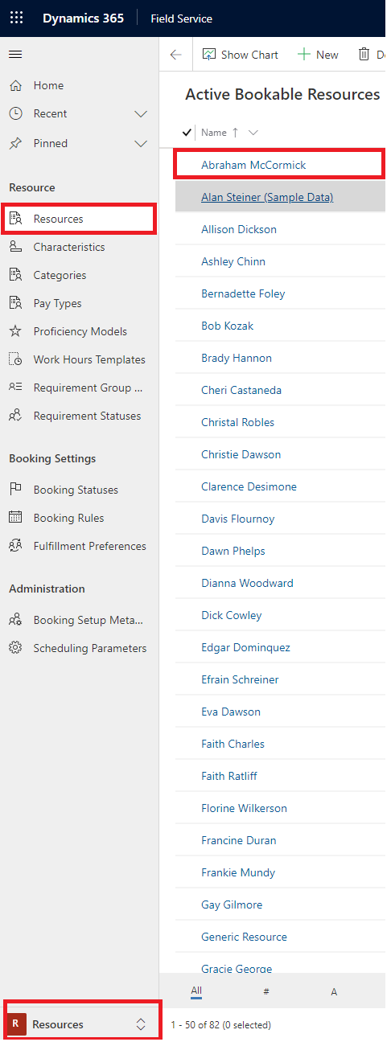Collapse the sidebar with hamburger icon
The width and height of the screenshot is (391, 1042).
15,55
